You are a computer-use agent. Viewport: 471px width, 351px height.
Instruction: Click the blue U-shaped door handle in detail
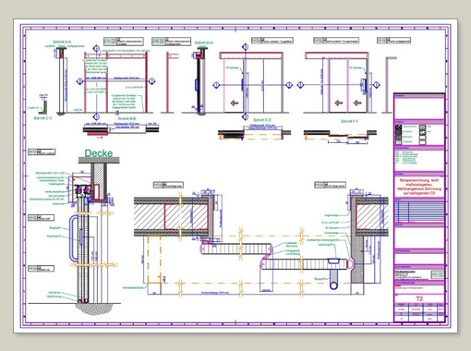tap(74, 238)
